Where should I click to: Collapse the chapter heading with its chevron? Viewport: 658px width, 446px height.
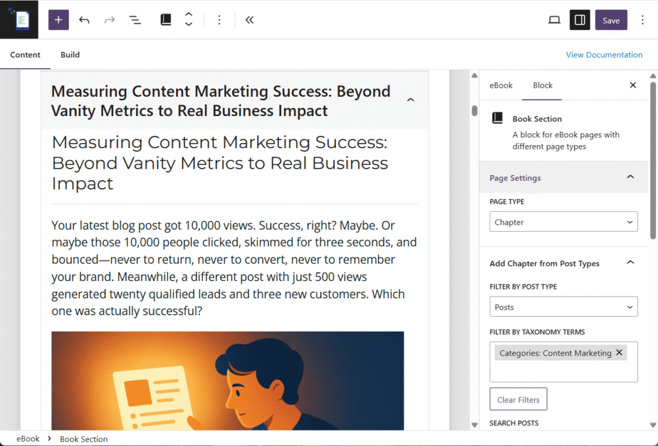[411, 100]
